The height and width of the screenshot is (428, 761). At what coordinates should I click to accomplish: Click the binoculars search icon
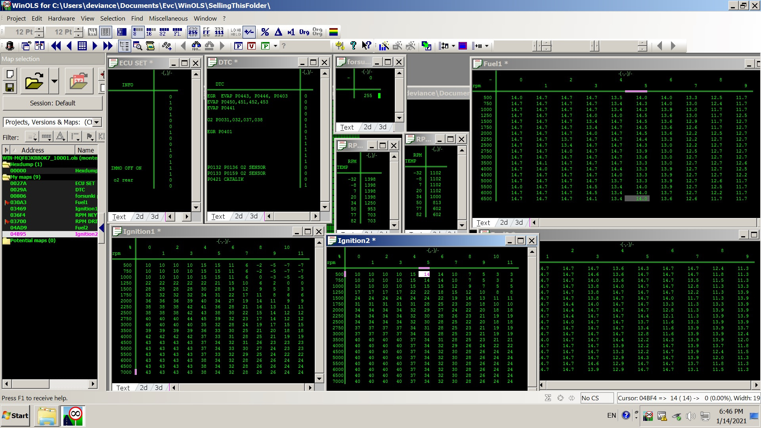coord(196,46)
